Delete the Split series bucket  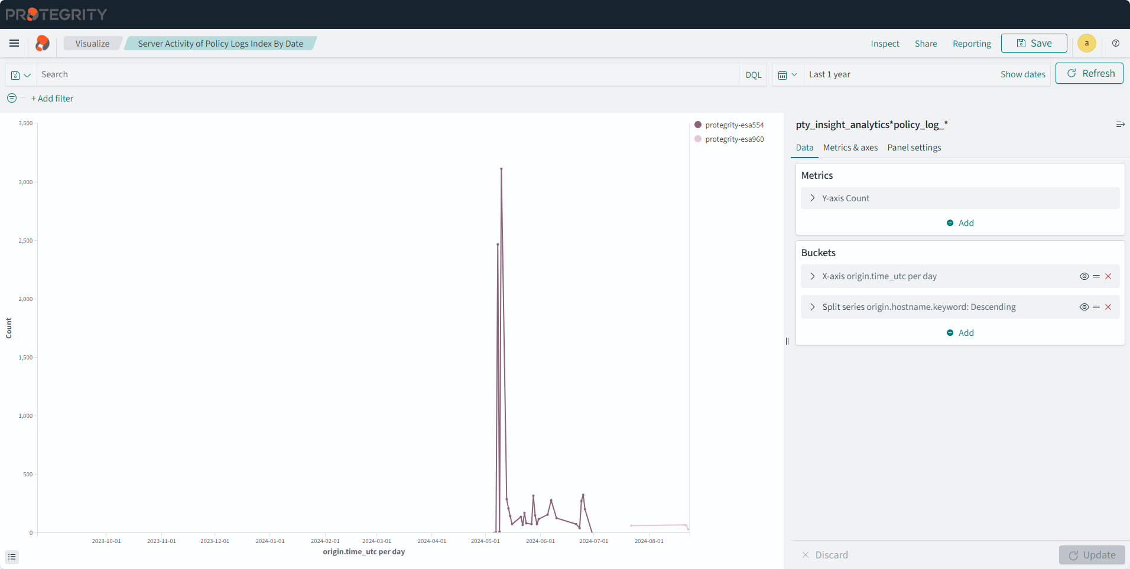tap(1108, 307)
